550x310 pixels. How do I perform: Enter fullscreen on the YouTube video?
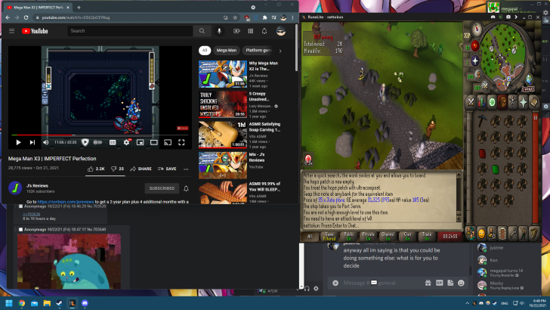click(x=181, y=142)
